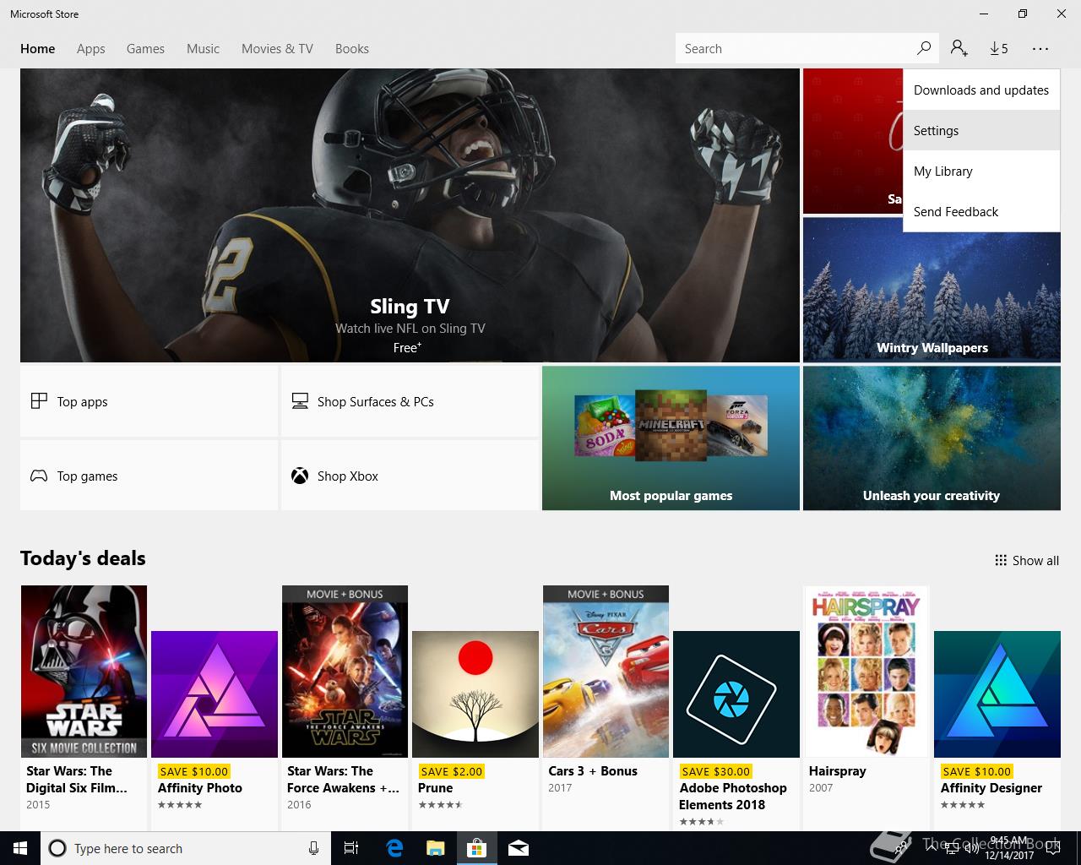
Task: Switch to the Apps tab
Action: [x=91, y=48]
